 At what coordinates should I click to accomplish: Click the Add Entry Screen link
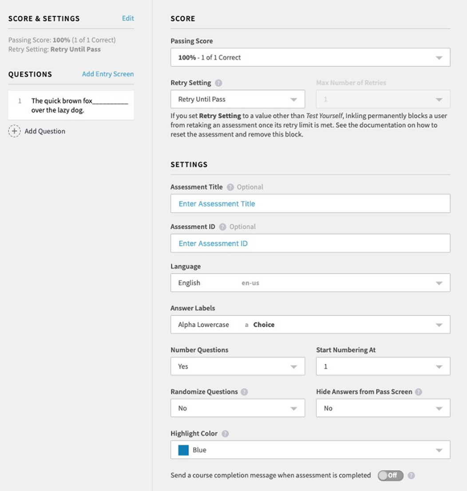tap(108, 74)
